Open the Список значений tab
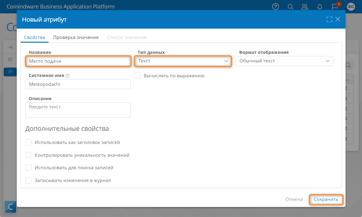This screenshot has width=362, height=217. pyautogui.click(x=127, y=37)
